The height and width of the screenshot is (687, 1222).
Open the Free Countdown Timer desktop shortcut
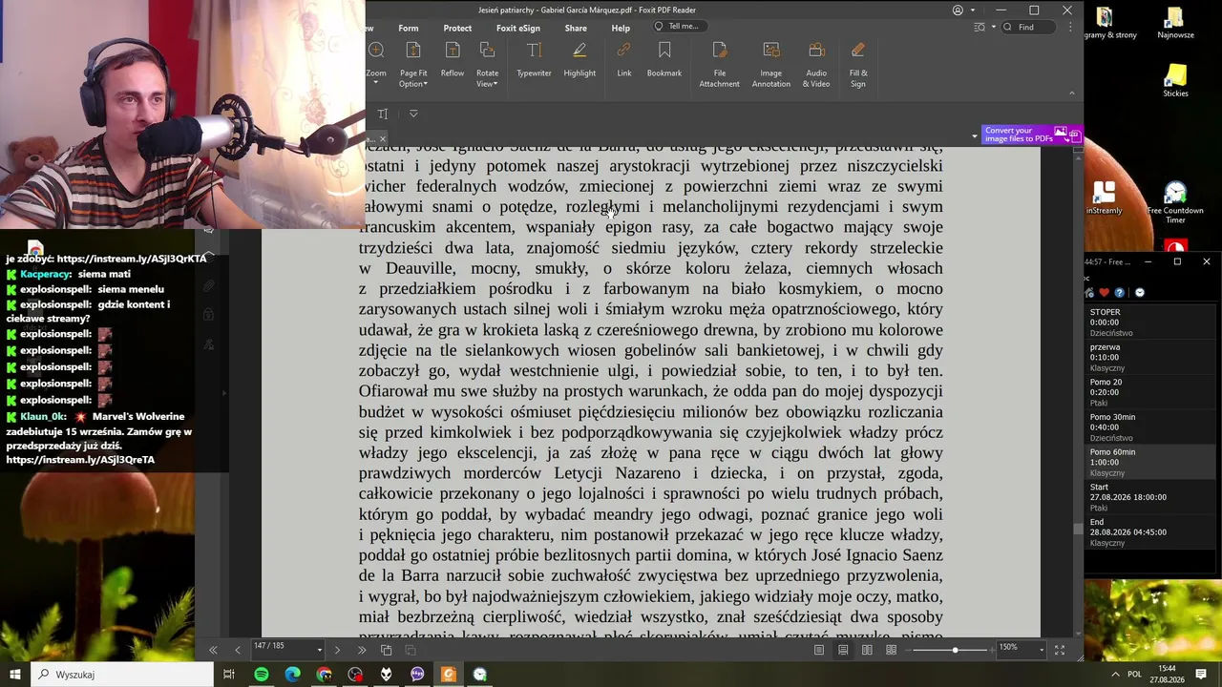(1175, 202)
